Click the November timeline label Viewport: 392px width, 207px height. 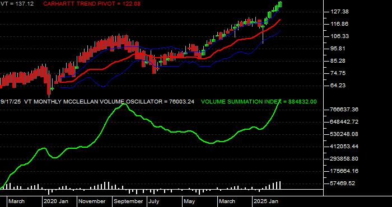(92, 201)
